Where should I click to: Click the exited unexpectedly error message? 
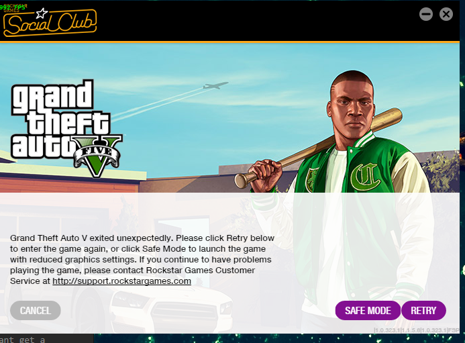pos(142,259)
